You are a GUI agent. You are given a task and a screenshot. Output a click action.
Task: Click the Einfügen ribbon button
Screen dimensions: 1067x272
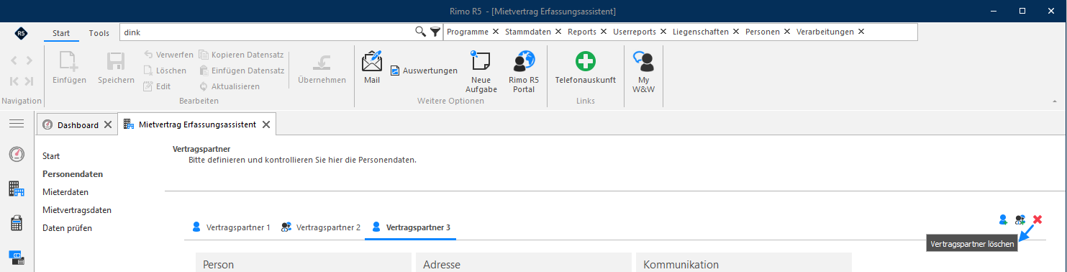click(x=69, y=68)
